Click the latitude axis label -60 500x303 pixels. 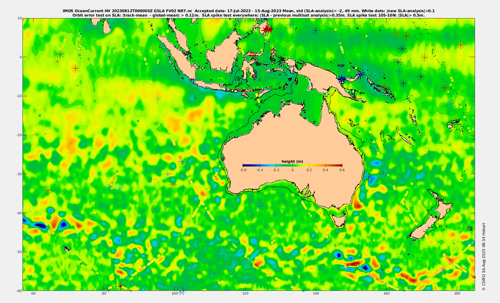click(x=19, y=291)
